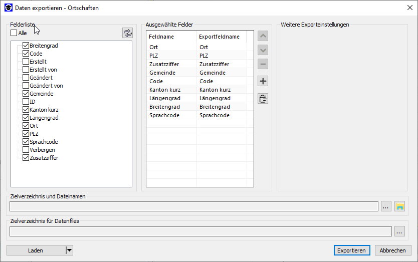The image size is (418, 262).
Task: Enable the Alle checkbox
Action: pyautogui.click(x=14, y=33)
